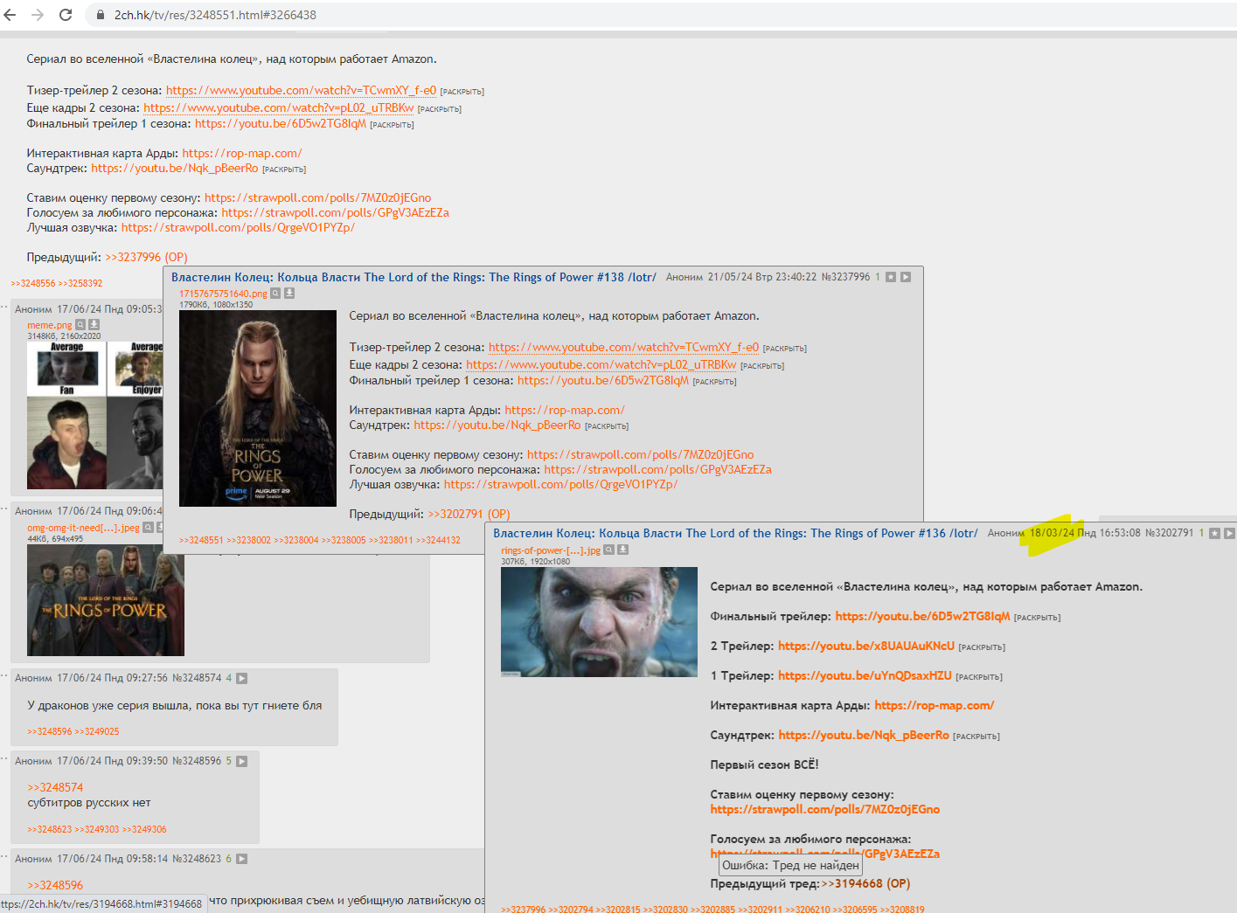Open the GPgV3AEzEZa strawpoll in the top post
The height and width of the screenshot is (913, 1237).
[336, 212]
